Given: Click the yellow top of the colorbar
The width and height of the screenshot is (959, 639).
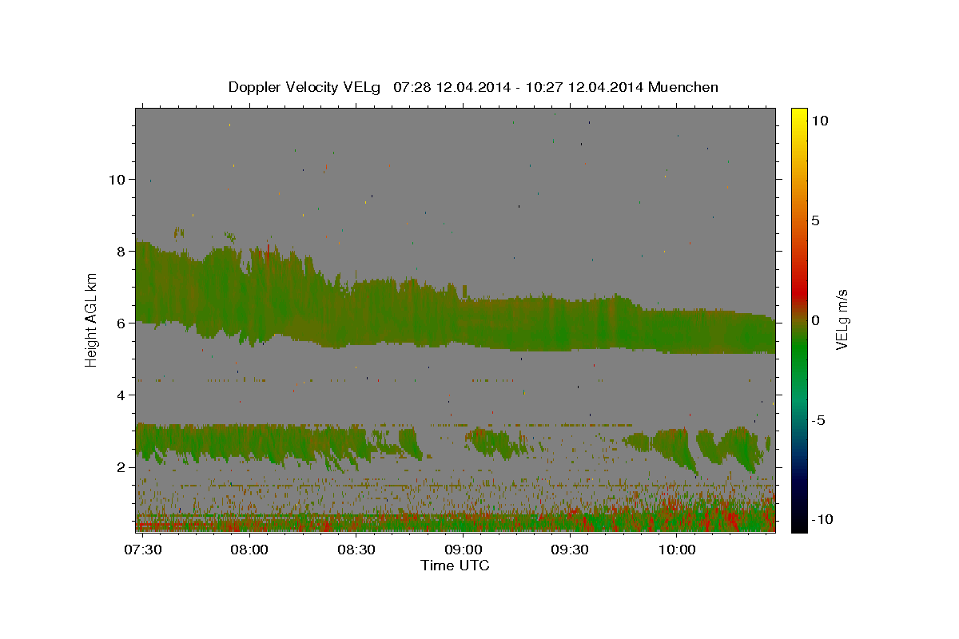Looking at the screenshot, I should point(799,116).
